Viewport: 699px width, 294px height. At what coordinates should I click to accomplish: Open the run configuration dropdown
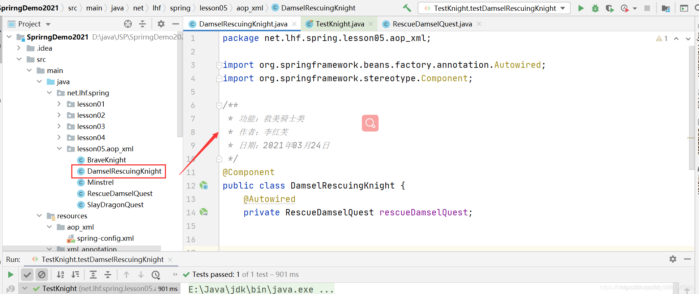point(494,8)
